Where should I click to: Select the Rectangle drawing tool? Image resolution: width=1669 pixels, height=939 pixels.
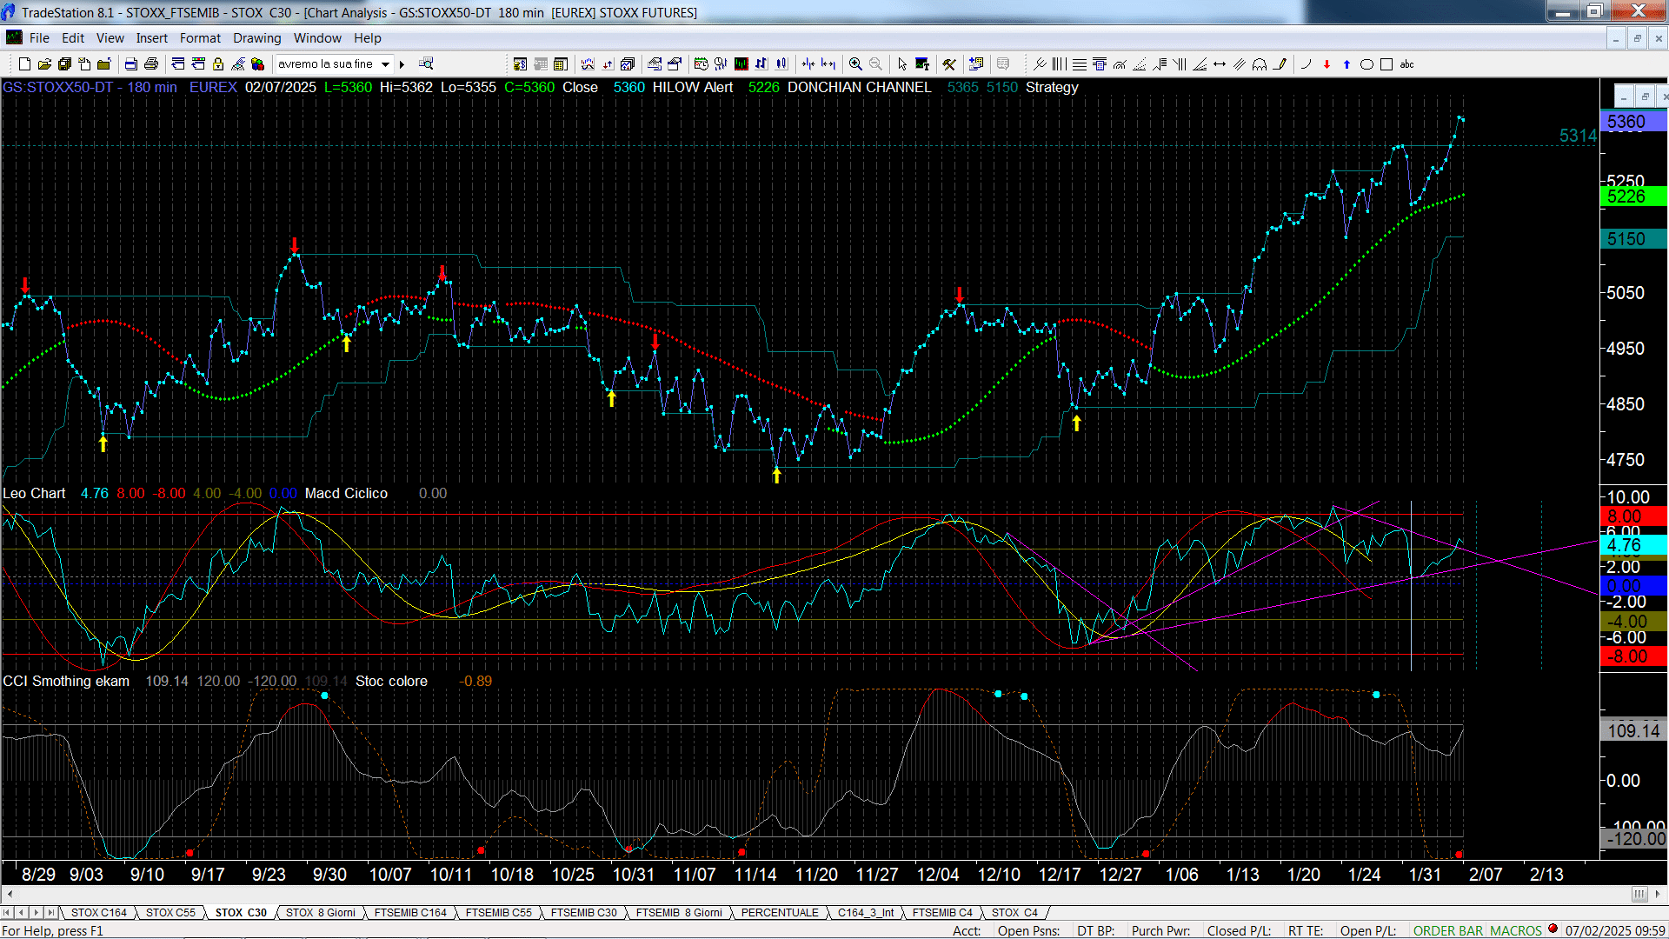click(x=1386, y=64)
